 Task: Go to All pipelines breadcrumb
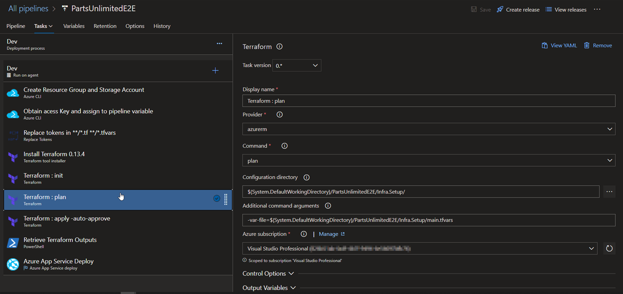(x=28, y=9)
